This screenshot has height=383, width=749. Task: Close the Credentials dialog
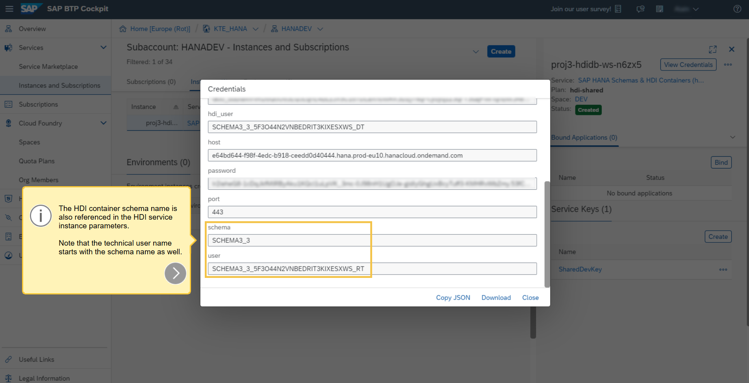click(530, 298)
